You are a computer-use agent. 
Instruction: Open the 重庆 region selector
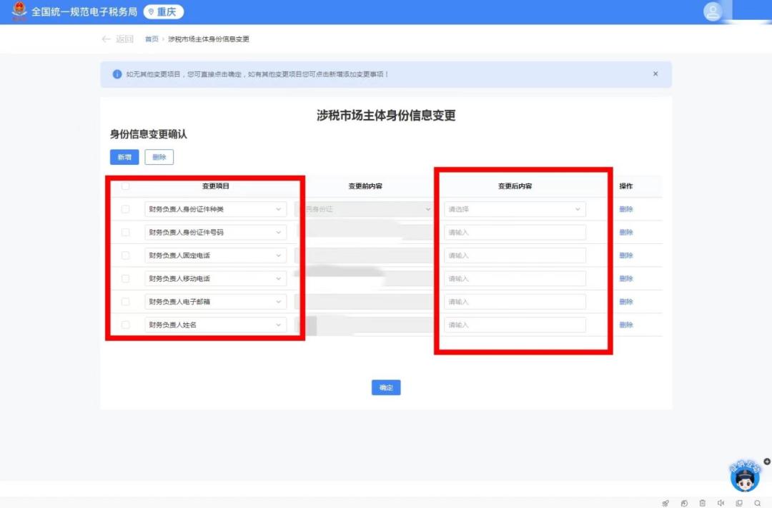coord(164,12)
